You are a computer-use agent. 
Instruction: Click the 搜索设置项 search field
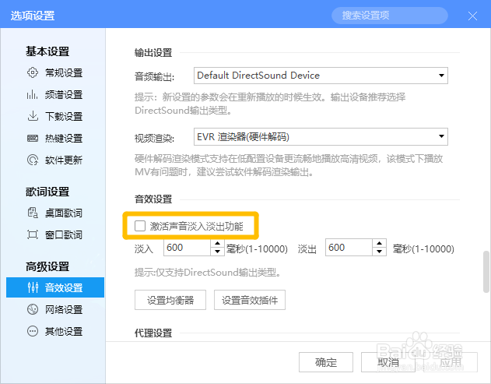click(x=390, y=16)
